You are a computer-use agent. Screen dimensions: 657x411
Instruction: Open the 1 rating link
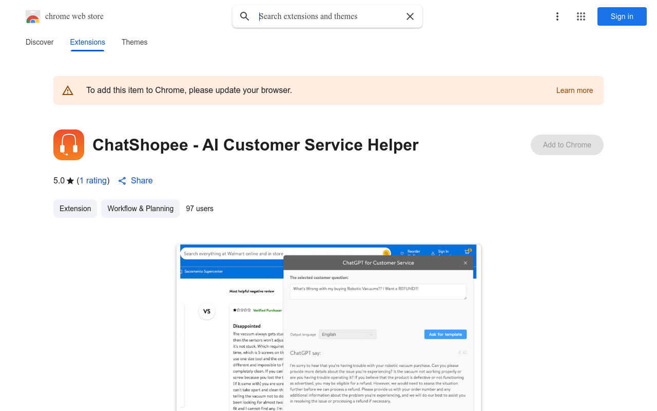pos(93,181)
